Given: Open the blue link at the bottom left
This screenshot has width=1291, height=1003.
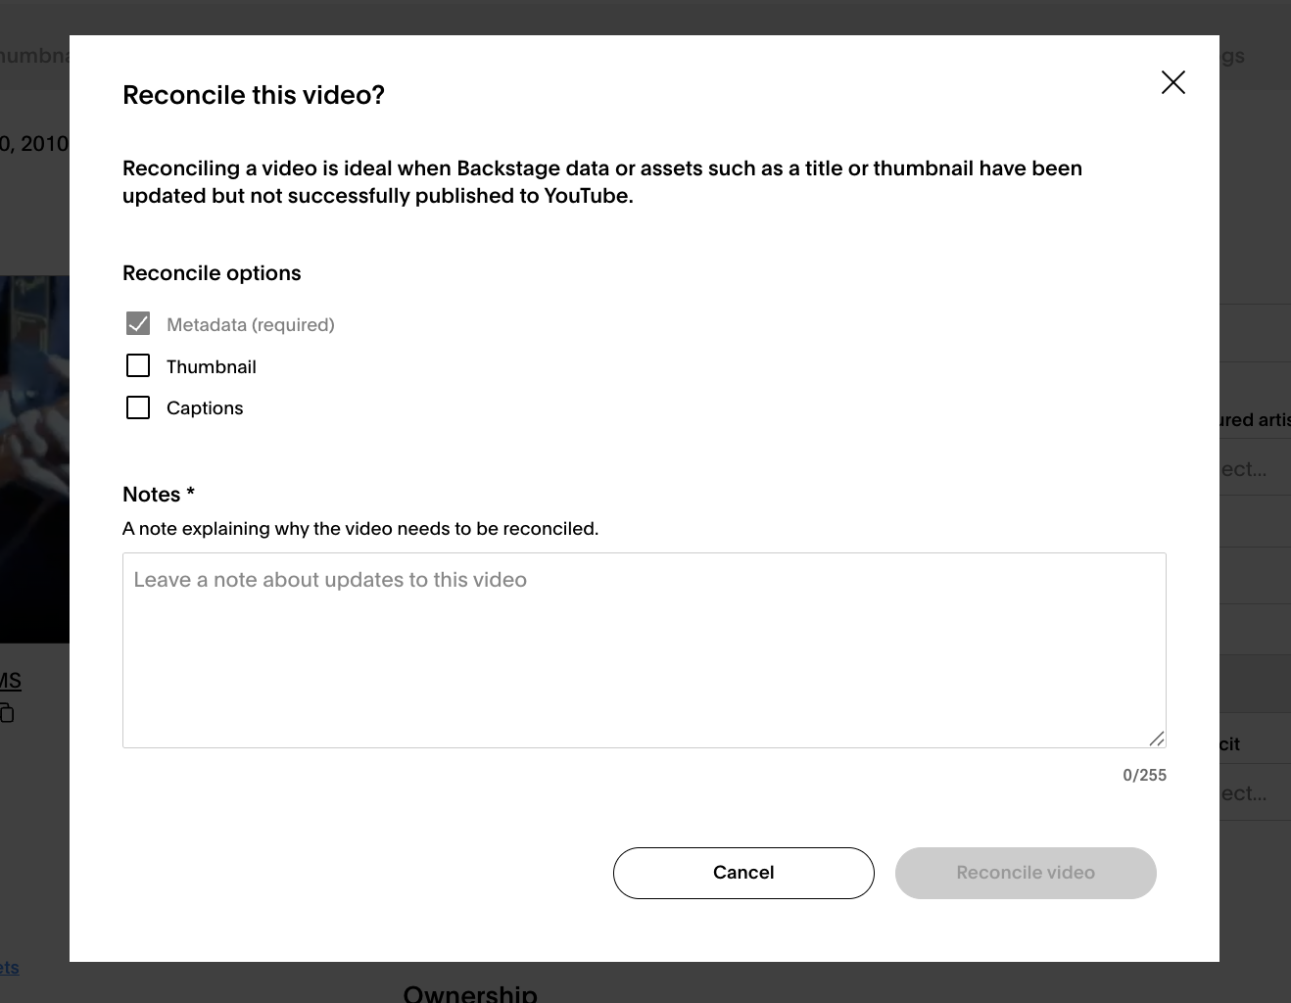Looking at the screenshot, I should coord(10,968).
